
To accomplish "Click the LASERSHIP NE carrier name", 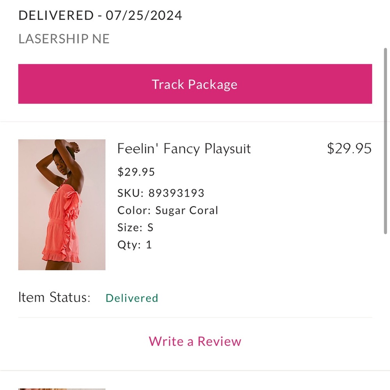I will coord(64,39).
